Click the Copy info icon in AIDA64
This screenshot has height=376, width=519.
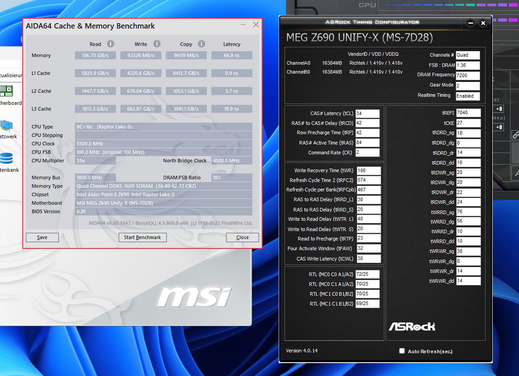pos(202,44)
